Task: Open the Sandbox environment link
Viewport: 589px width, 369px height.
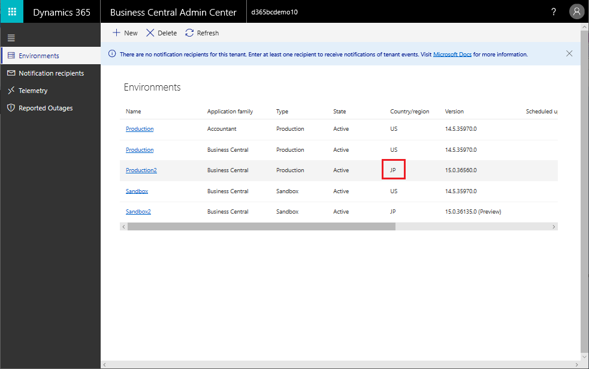Action: coord(137,191)
